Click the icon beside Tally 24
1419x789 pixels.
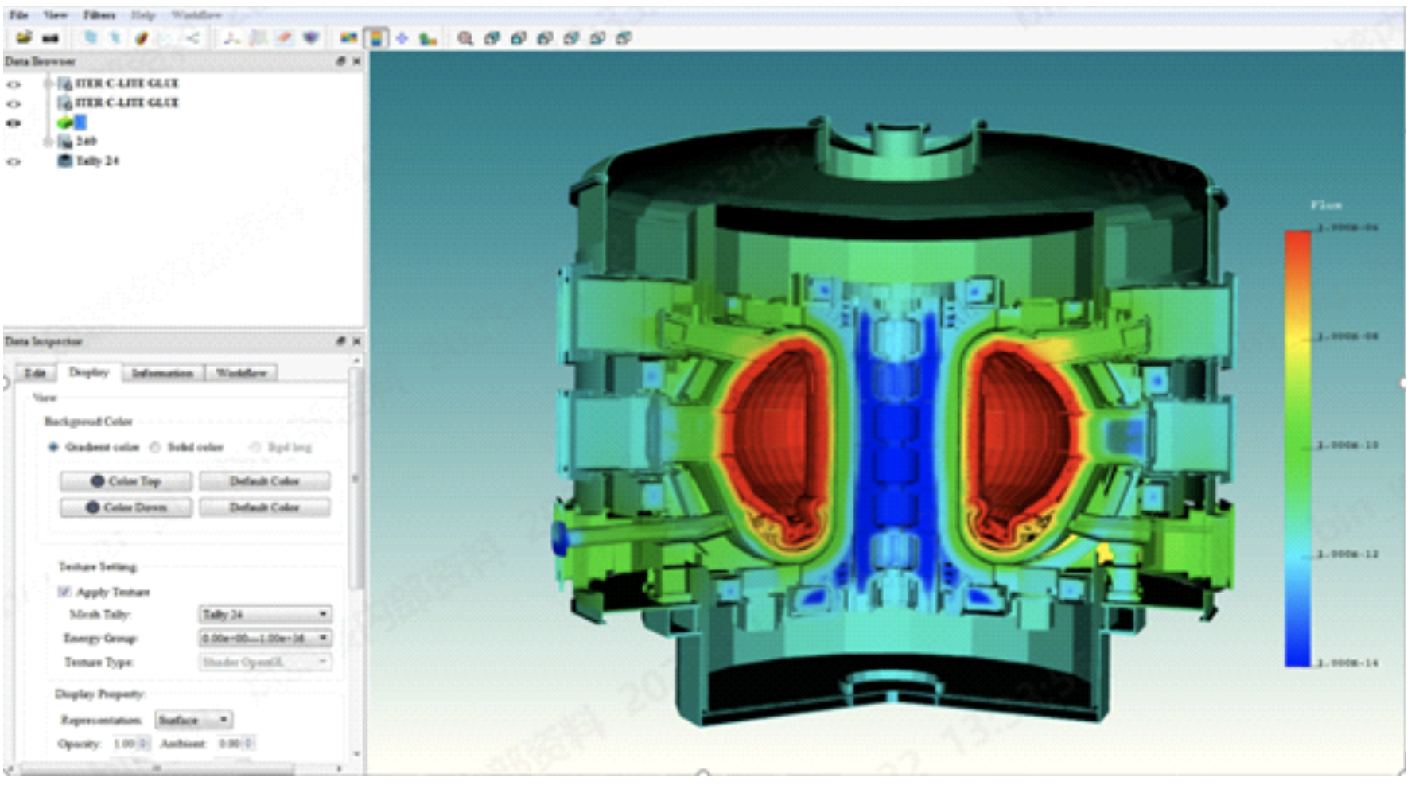click(65, 161)
